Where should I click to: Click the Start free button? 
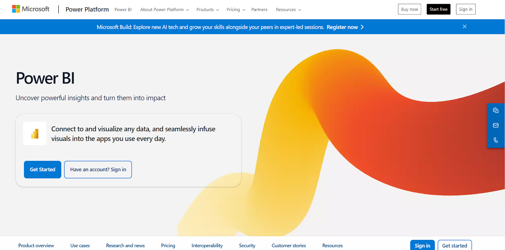[x=438, y=9]
